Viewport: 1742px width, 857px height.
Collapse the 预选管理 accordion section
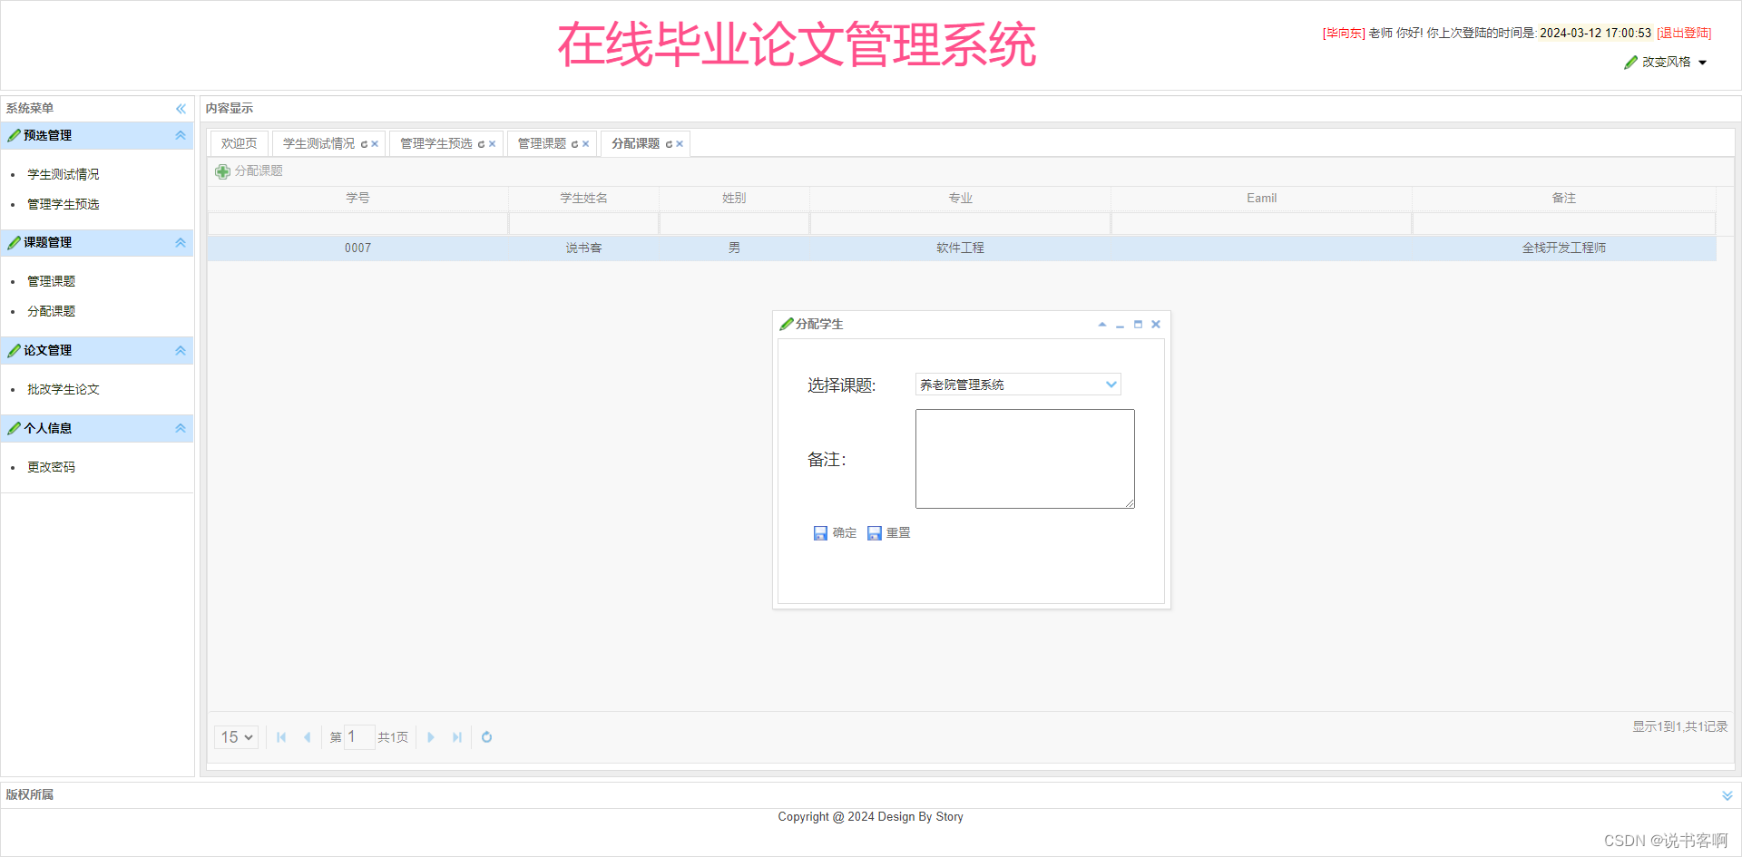181,135
